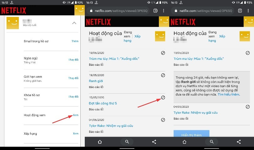Tap the home icon in middle bottom bar
The width and height of the screenshot is (254, 150).
(100, 142)
